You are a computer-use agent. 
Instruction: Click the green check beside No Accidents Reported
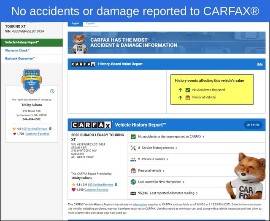(188, 90)
